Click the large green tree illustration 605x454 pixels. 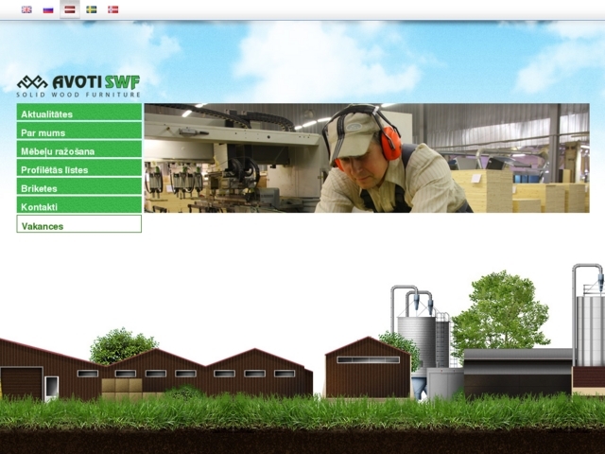point(501,312)
